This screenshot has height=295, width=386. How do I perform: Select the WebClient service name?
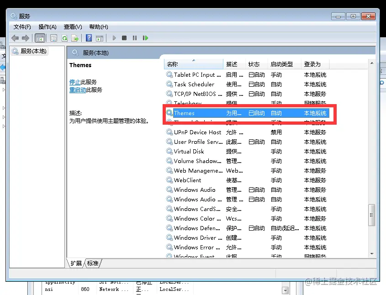coord(187,180)
